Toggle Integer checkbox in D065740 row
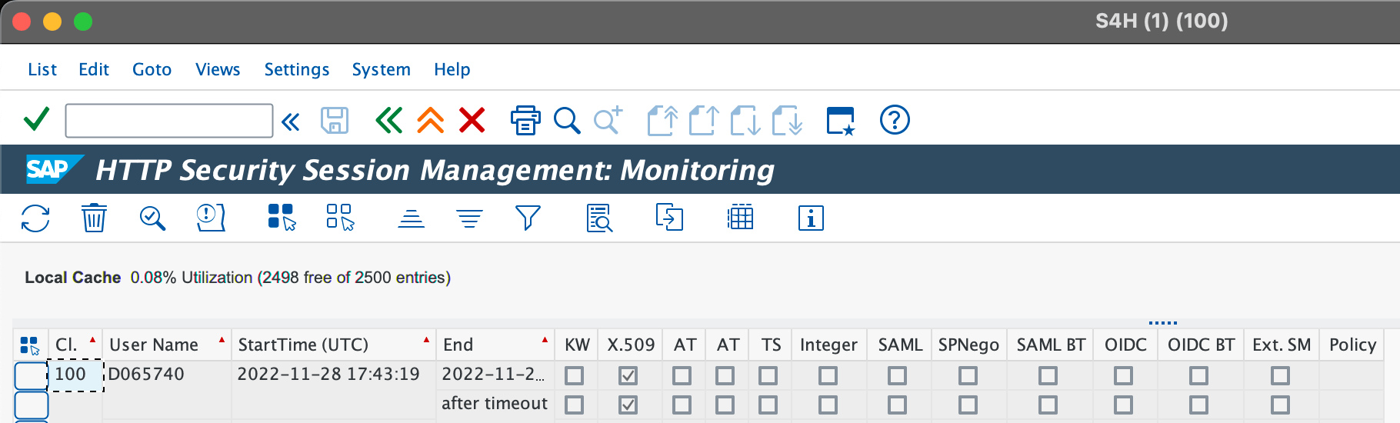 coord(828,375)
